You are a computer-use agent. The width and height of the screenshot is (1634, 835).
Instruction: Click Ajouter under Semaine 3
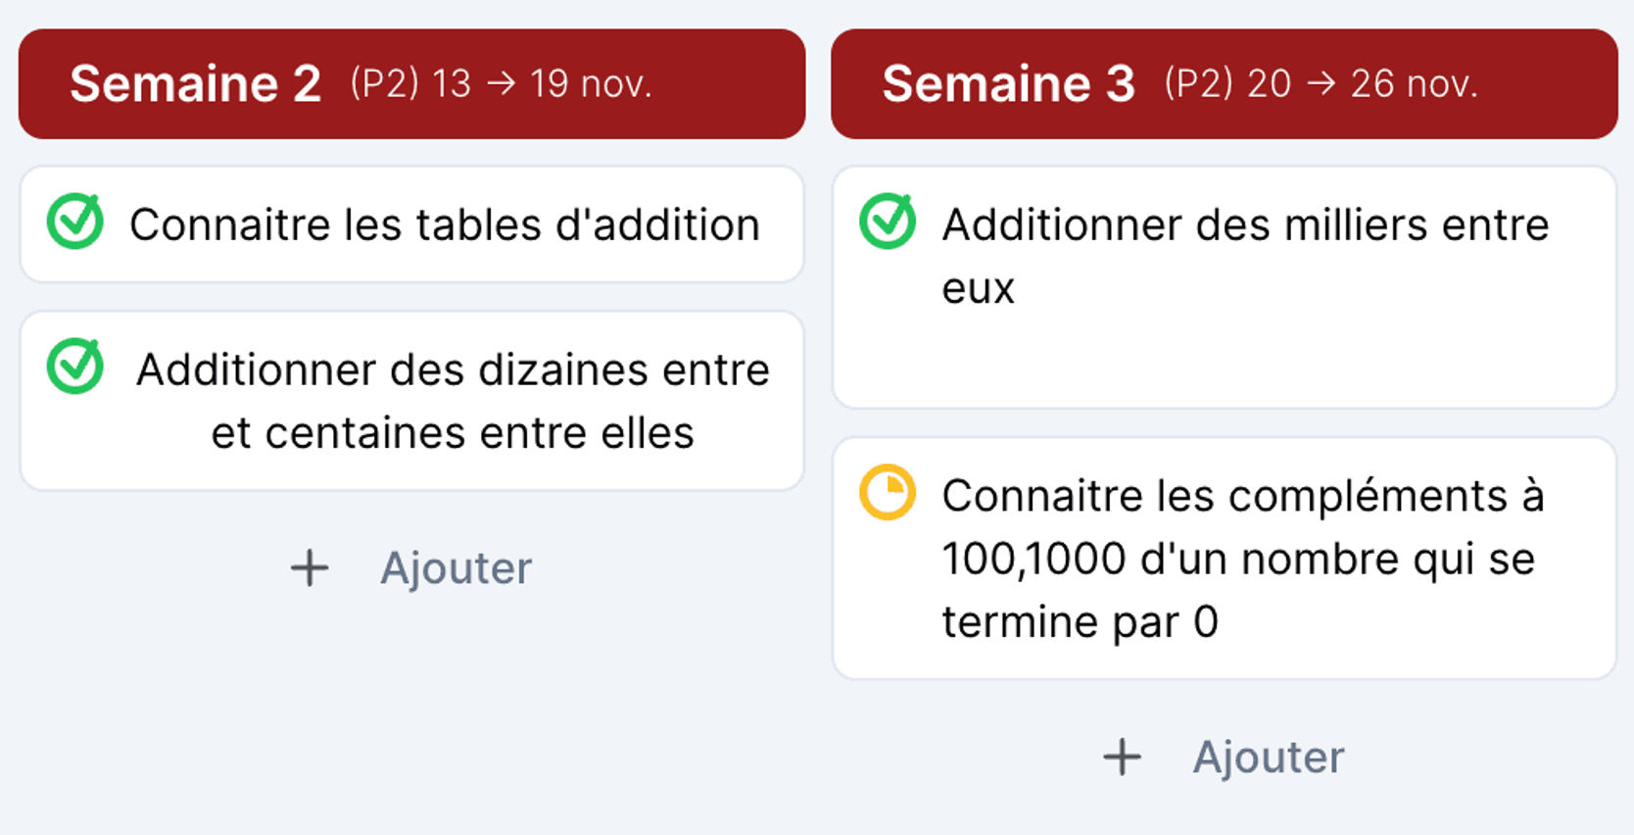point(1269,757)
